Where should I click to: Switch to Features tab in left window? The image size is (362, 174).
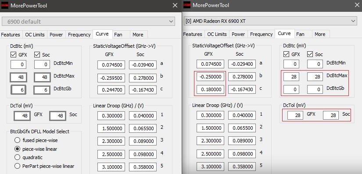click(x=11, y=35)
